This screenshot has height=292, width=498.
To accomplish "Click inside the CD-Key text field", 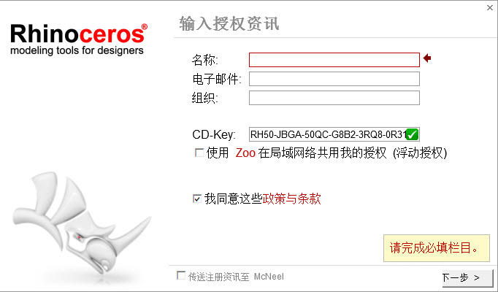I will tap(327, 134).
